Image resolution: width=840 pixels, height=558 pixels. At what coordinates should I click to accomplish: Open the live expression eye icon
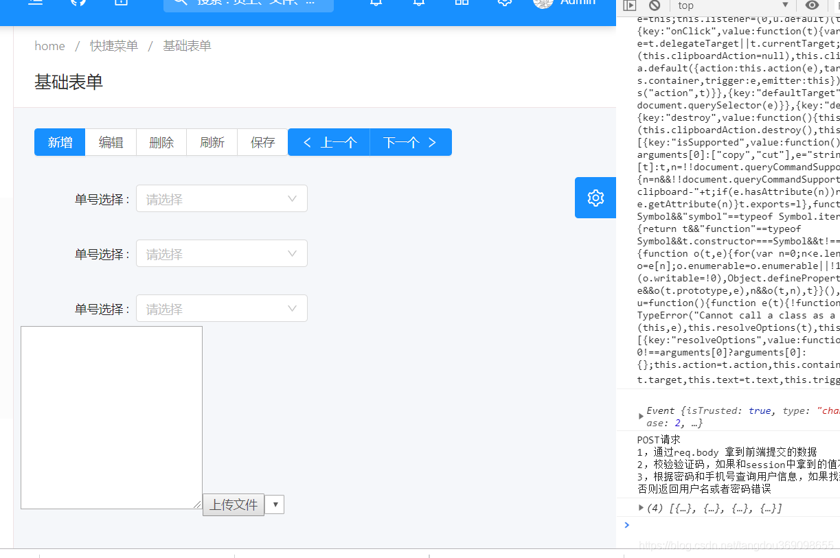(811, 6)
